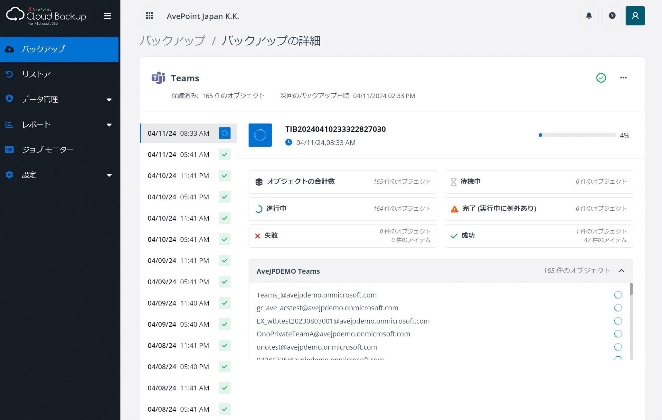Open the 進行中 164 objects card

point(343,209)
